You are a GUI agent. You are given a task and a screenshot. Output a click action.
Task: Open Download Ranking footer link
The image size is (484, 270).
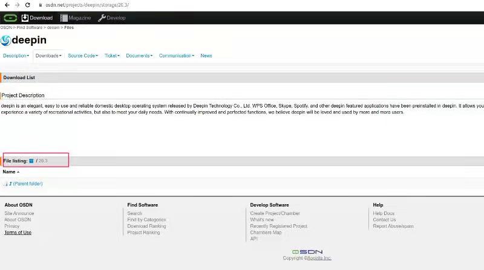pyautogui.click(x=146, y=227)
